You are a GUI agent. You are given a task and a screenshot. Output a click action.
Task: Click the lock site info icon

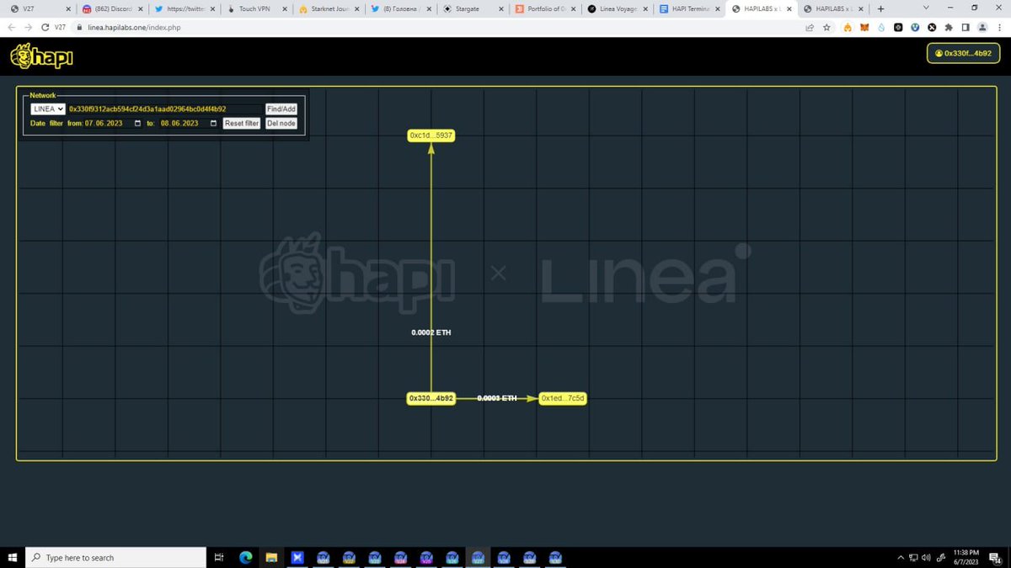click(79, 27)
